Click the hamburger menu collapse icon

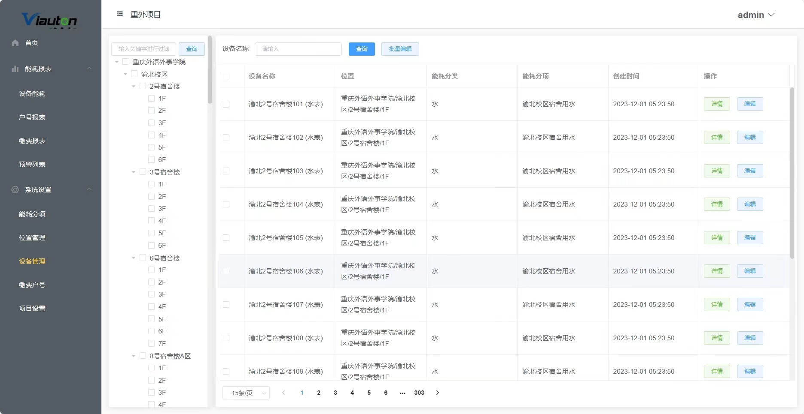(120, 14)
